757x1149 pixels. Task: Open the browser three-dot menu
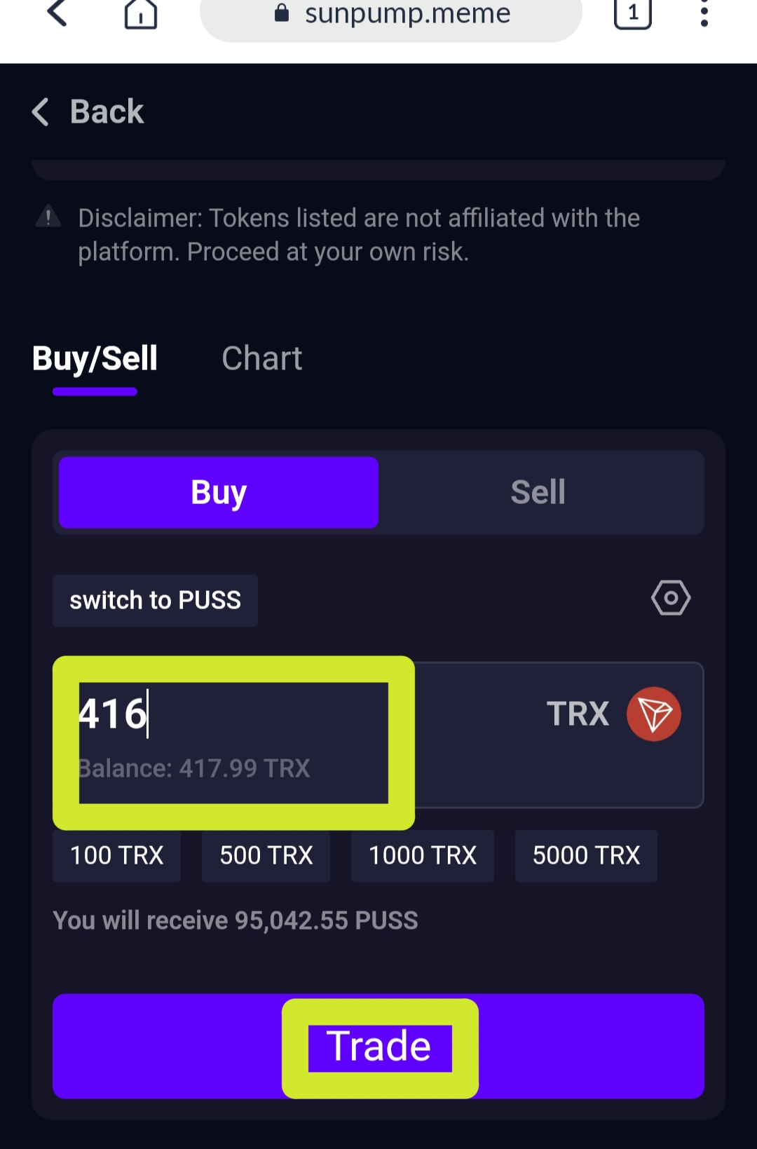704,13
